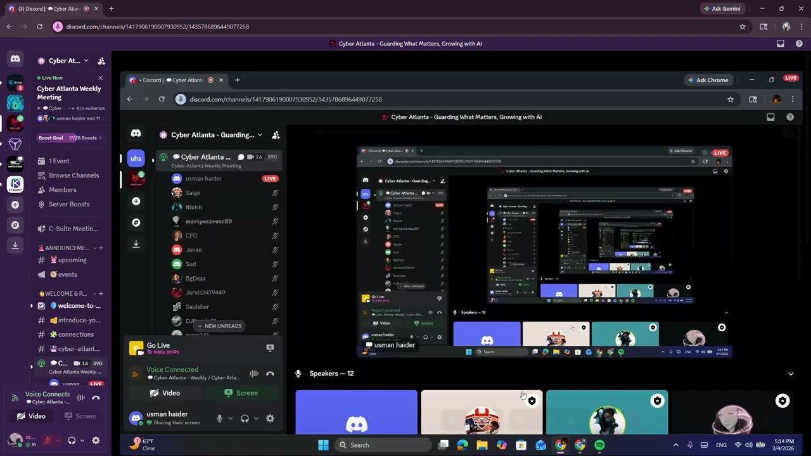Open a new tab in the outer Chrome window
The width and height of the screenshot is (811, 456).
(x=111, y=9)
